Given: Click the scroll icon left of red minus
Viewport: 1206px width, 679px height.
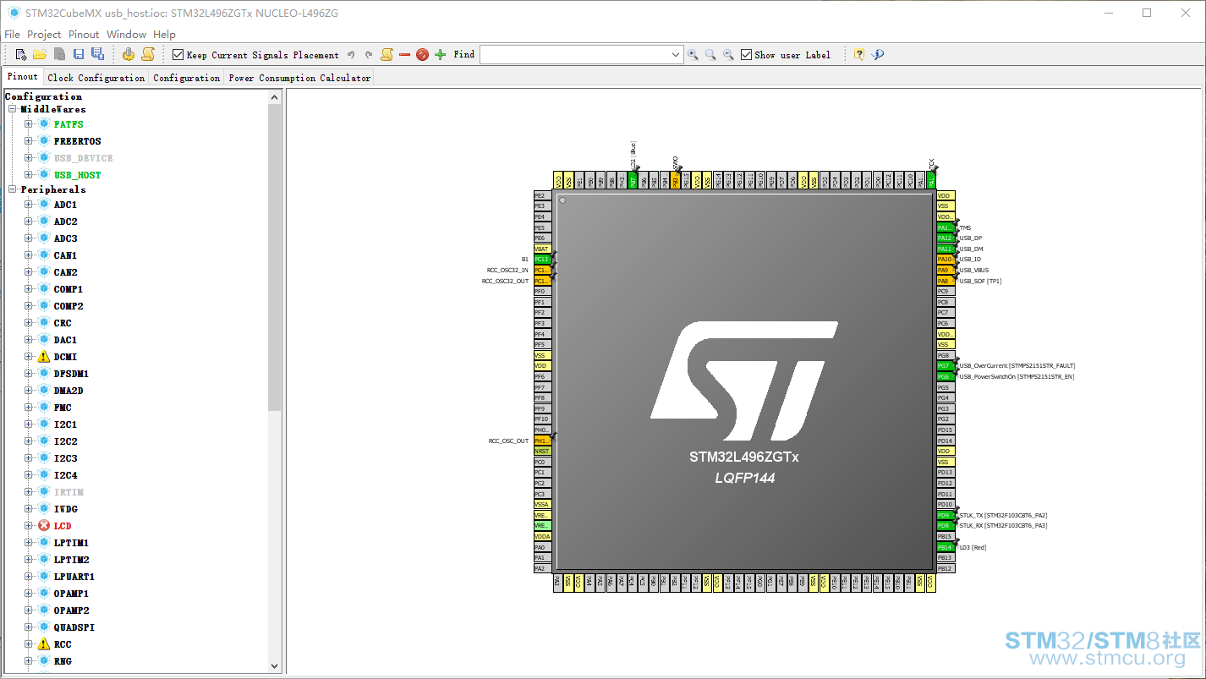Looking at the screenshot, I should (x=386, y=55).
